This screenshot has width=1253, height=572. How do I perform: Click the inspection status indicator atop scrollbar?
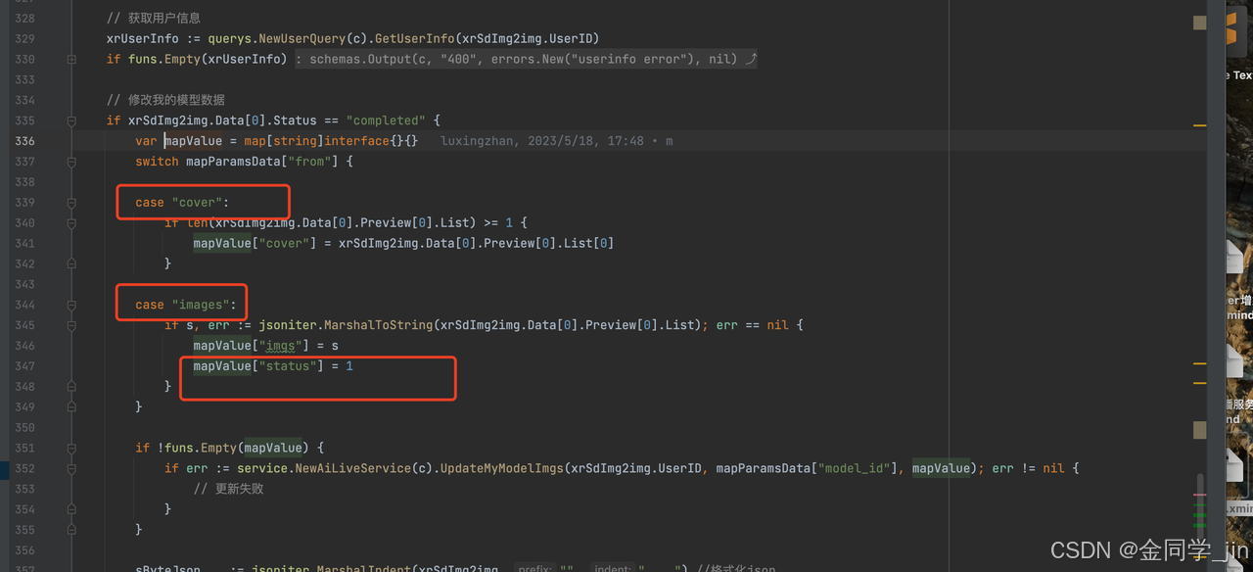click(1199, 23)
